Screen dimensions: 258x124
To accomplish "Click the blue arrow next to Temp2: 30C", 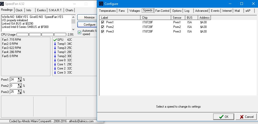I will (x=55, y=56).
